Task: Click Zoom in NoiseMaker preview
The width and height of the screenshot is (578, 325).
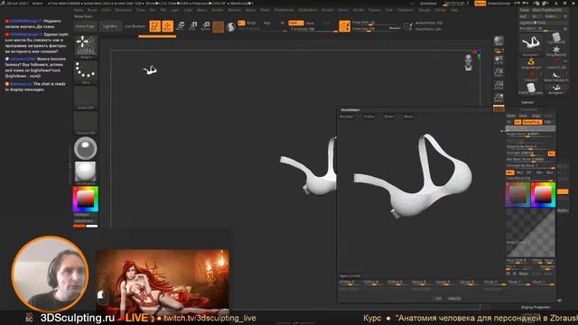Action: [389, 116]
